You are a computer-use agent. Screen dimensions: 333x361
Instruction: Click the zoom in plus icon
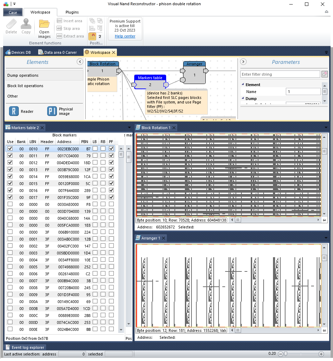tap(321, 354)
